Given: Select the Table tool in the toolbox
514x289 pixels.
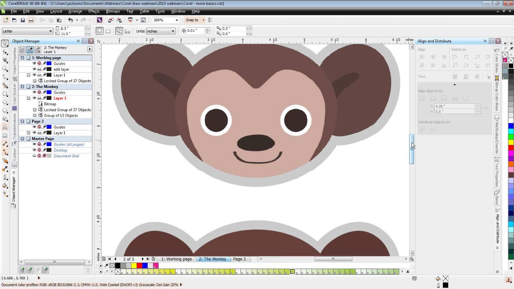Looking at the screenshot, I should (5, 136).
